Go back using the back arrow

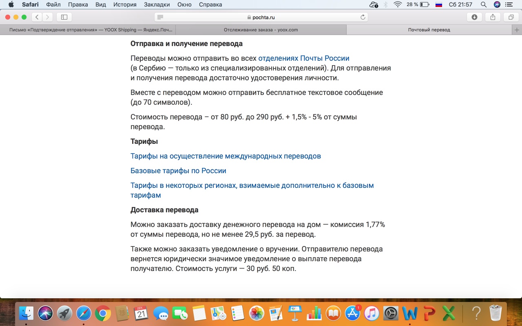[37, 17]
